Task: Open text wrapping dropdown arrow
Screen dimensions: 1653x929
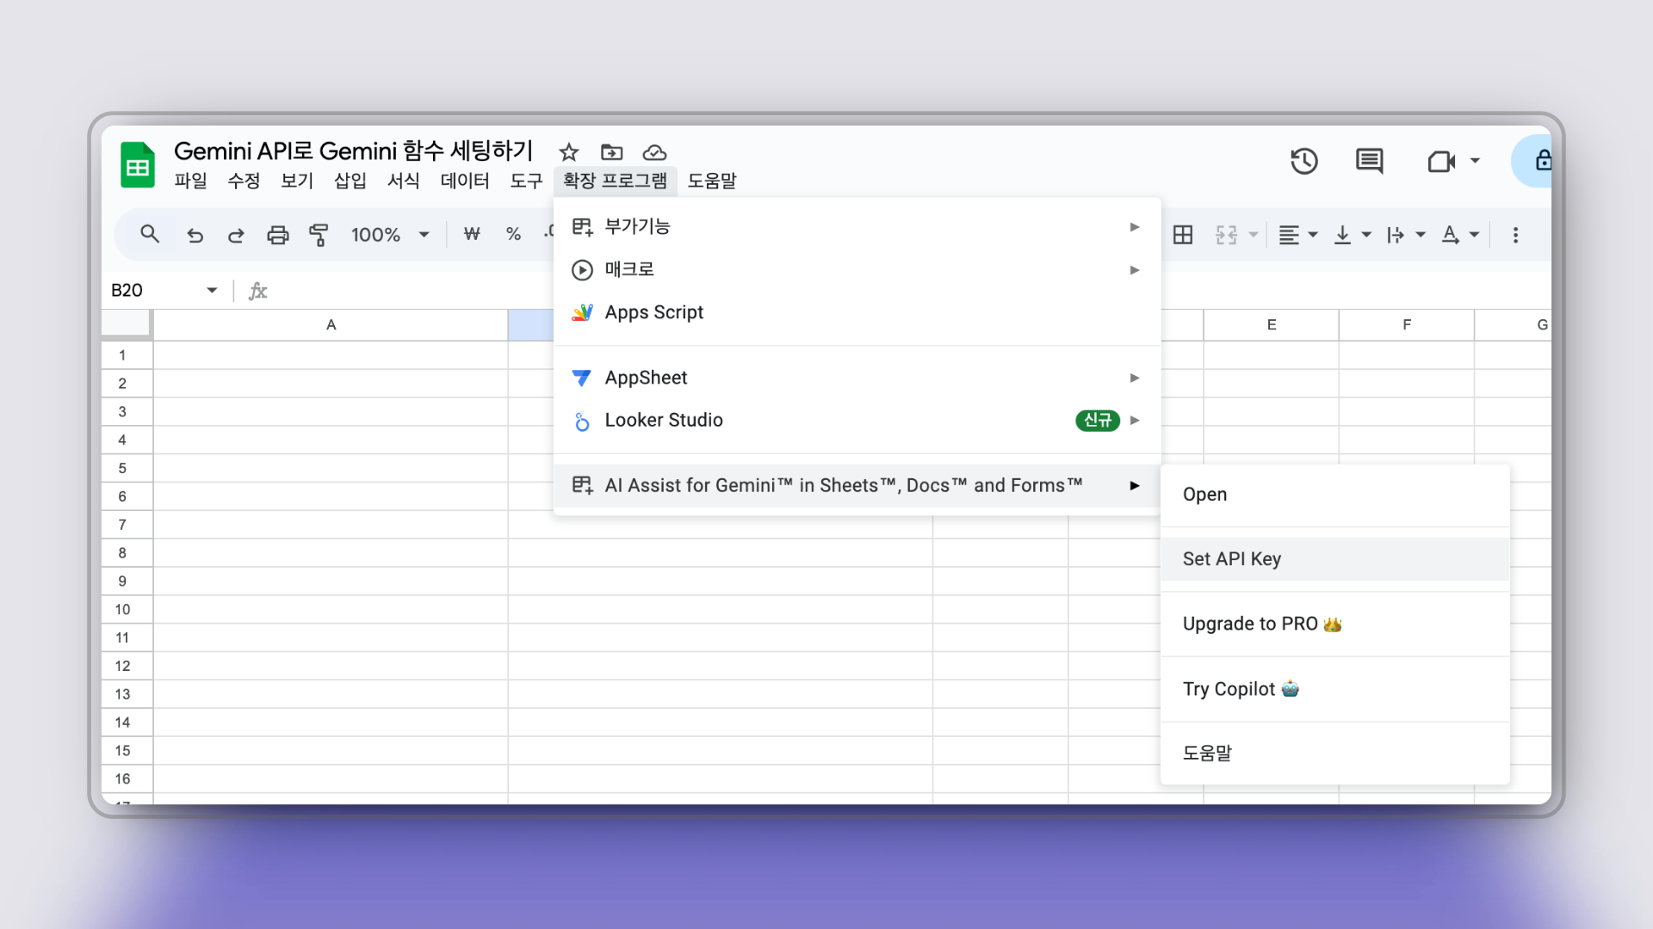Action: [x=1421, y=235]
